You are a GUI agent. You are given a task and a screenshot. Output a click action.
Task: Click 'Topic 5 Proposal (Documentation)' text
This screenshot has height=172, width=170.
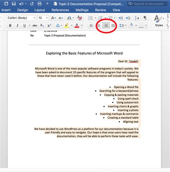coord(65,36)
